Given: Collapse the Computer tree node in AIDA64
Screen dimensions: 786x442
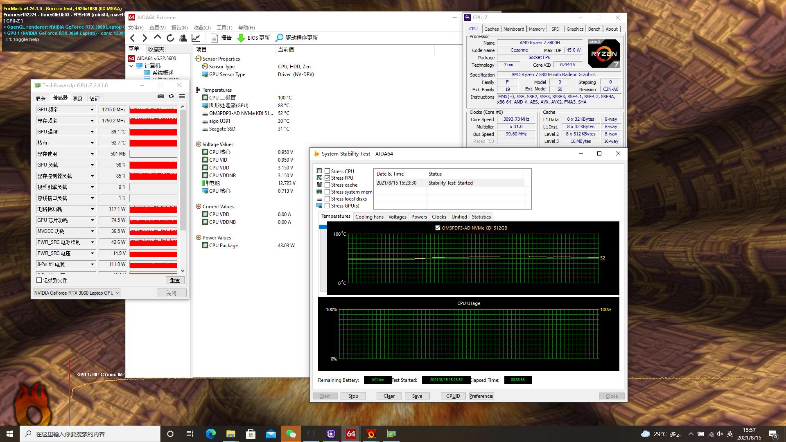Looking at the screenshot, I should (131, 66).
